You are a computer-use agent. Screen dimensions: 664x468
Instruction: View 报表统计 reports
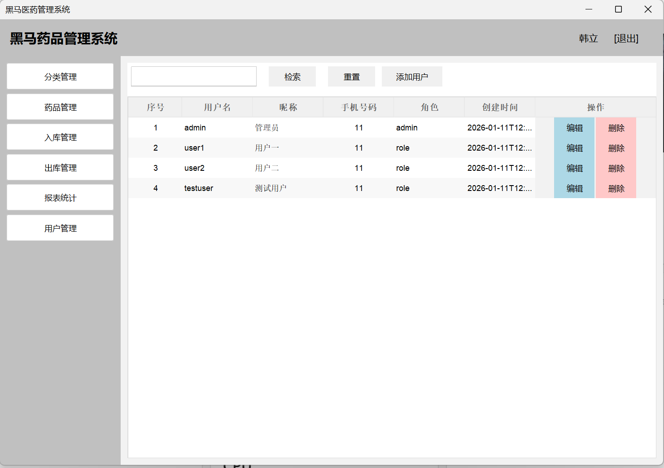tap(60, 198)
